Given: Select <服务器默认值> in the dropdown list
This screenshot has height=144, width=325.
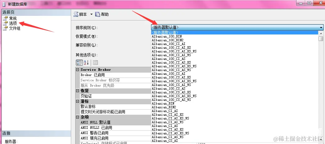Looking at the screenshot, I should pyautogui.click(x=235, y=33).
